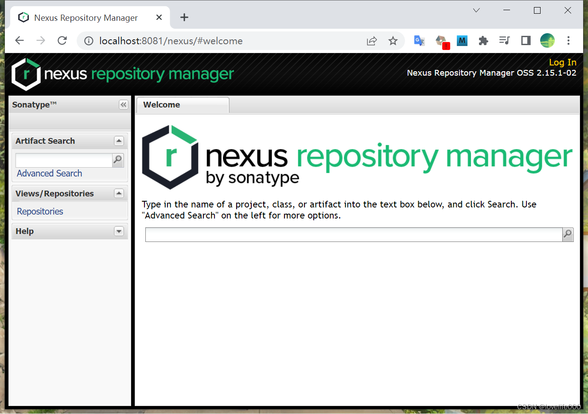This screenshot has width=588, height=414.
Task: Click the Nexus Repository Manager OSS version text
Action: pos(492,73)
